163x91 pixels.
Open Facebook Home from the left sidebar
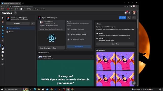(x=3, y=18)
